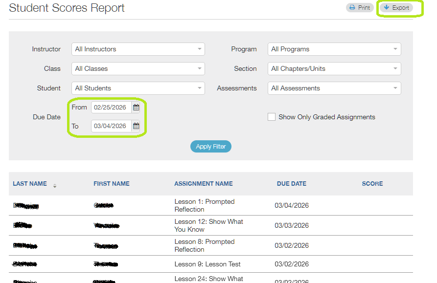The image size is (437, 283).
Task: Click the From due date input field
Action: [x=111, y=108]
